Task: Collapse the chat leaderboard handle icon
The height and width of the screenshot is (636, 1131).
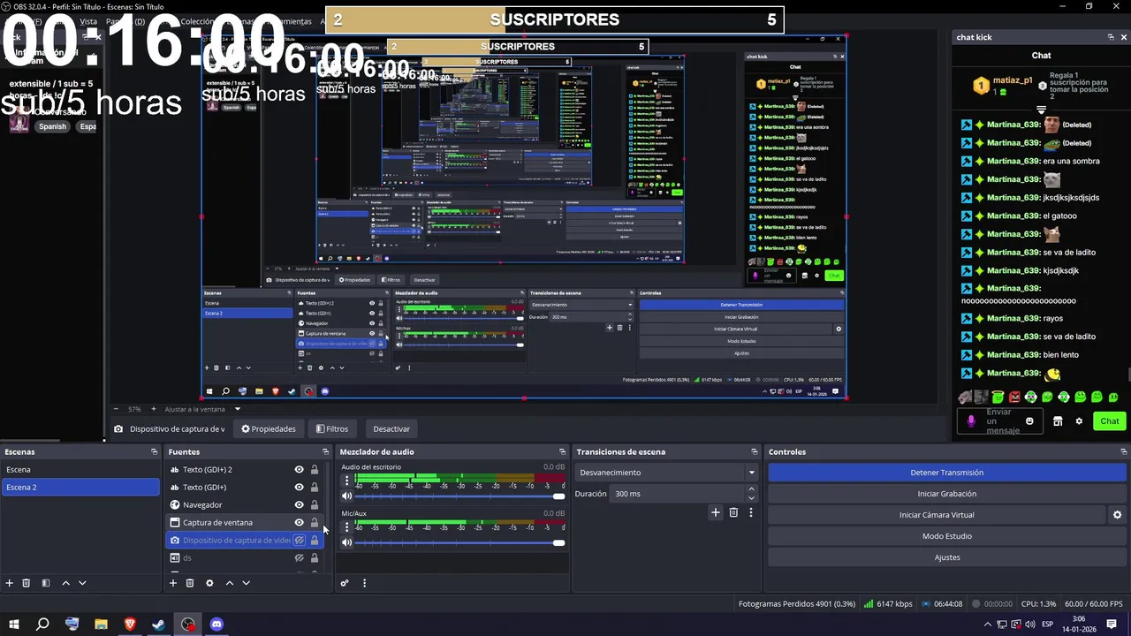Action: (1041, 110)
